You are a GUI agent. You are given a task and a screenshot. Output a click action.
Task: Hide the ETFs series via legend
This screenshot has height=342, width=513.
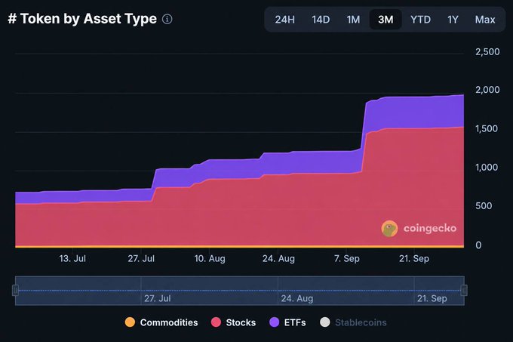[x=287, y=322]
